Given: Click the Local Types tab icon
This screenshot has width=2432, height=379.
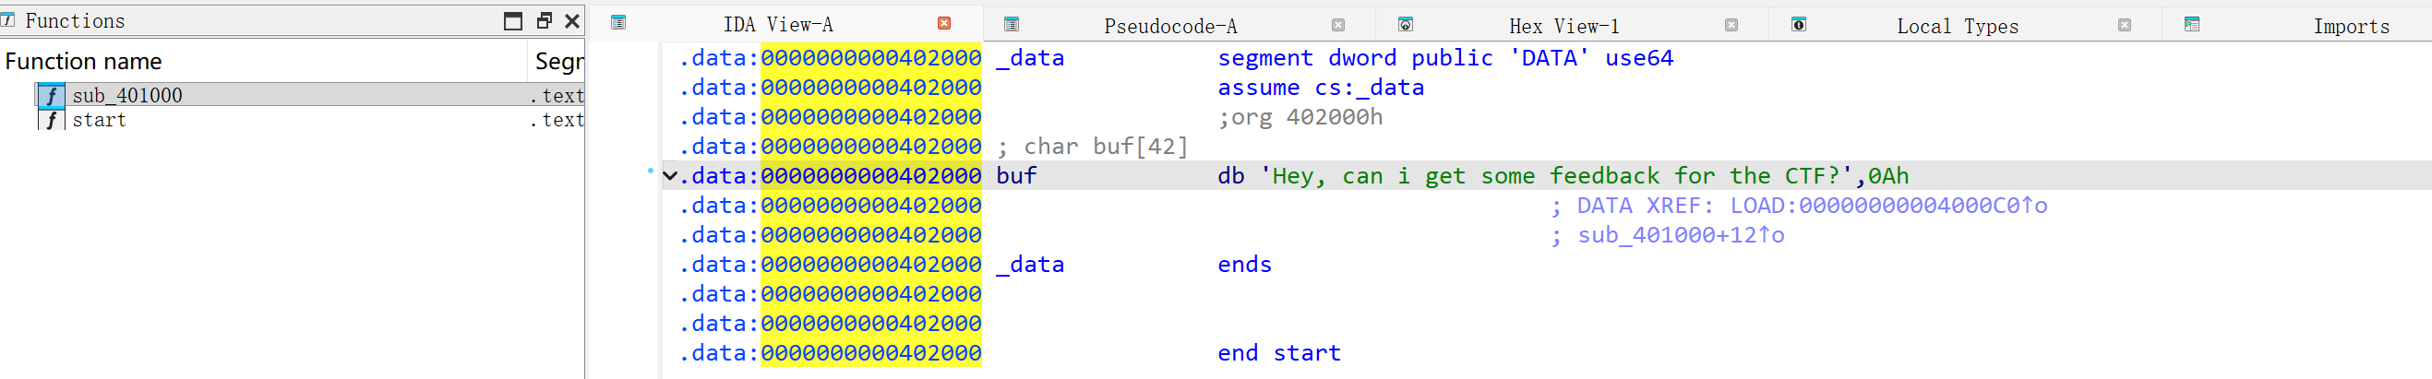Looking at the screenshot, I should 1799,25.
